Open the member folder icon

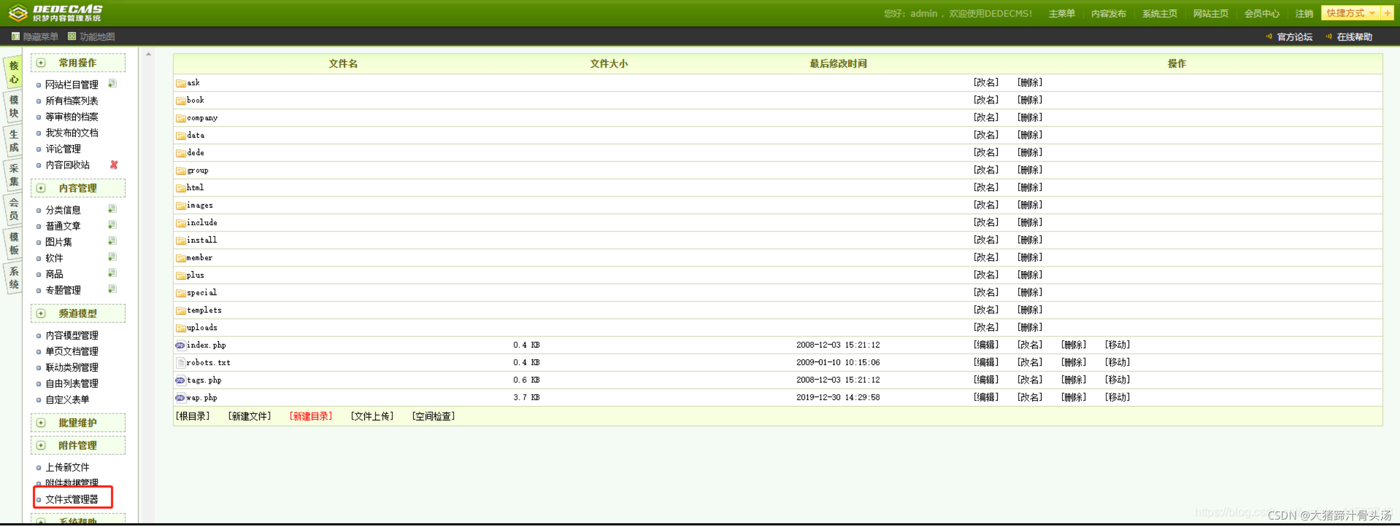pos(181,258)
